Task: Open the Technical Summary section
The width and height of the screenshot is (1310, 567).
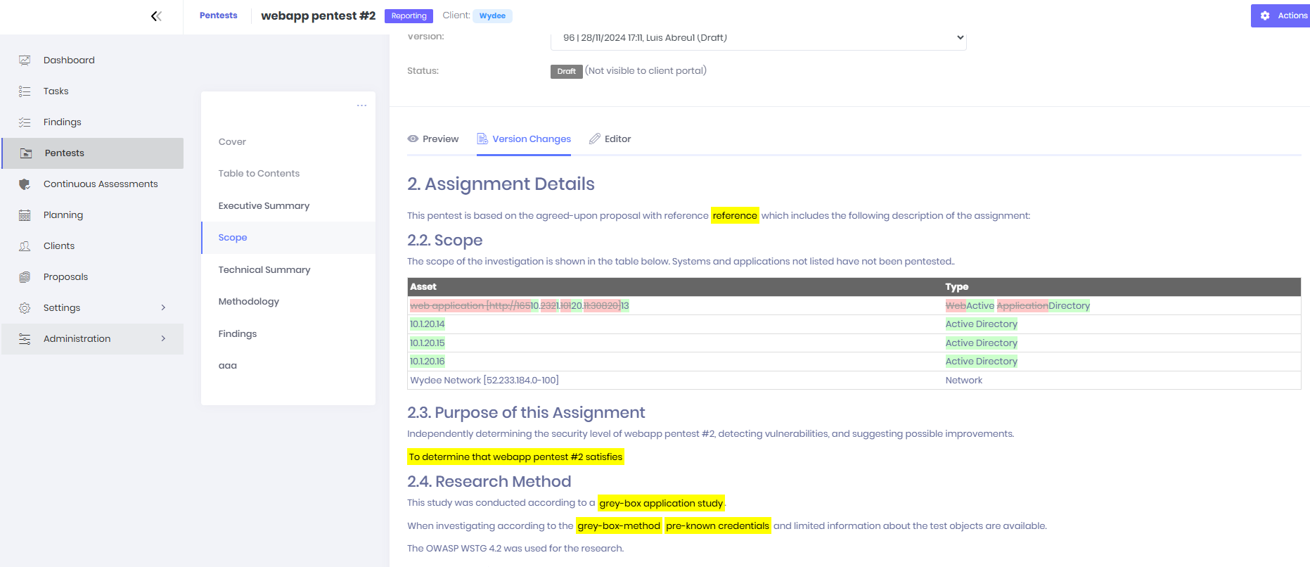Action: (264, 270)
